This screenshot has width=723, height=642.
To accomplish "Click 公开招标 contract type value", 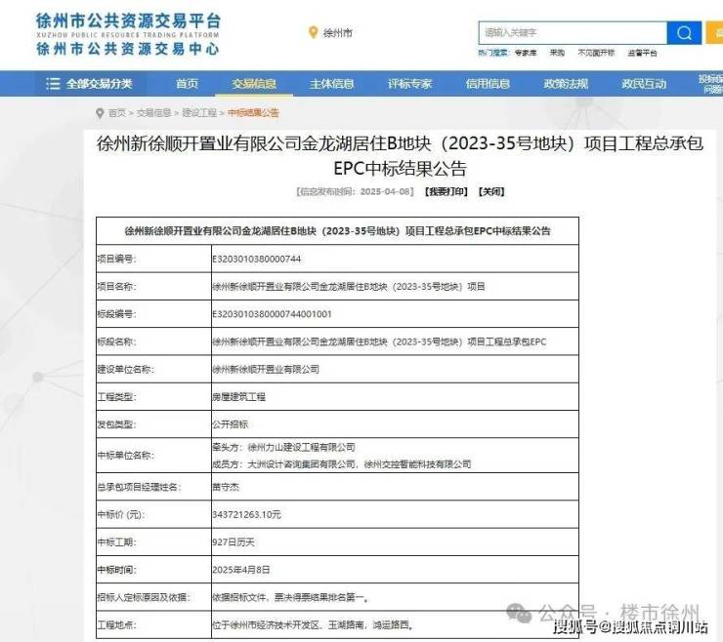I will (x=230, y=424).
